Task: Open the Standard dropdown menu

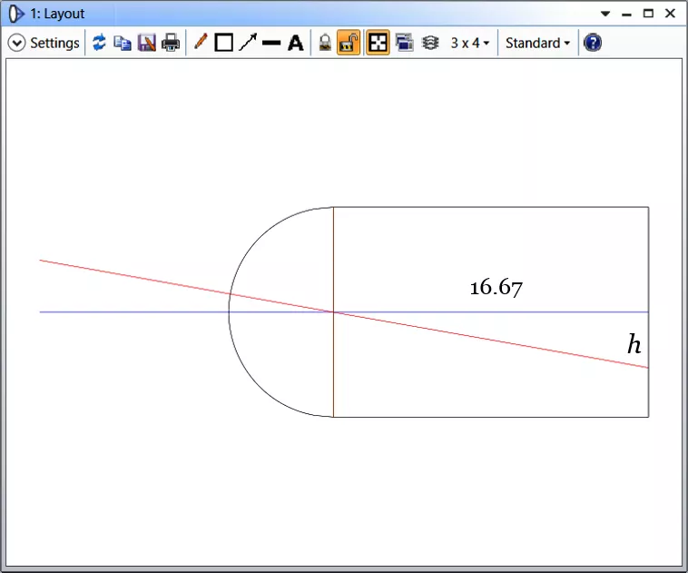Action: pyautogui.click(x=537, y=43)
